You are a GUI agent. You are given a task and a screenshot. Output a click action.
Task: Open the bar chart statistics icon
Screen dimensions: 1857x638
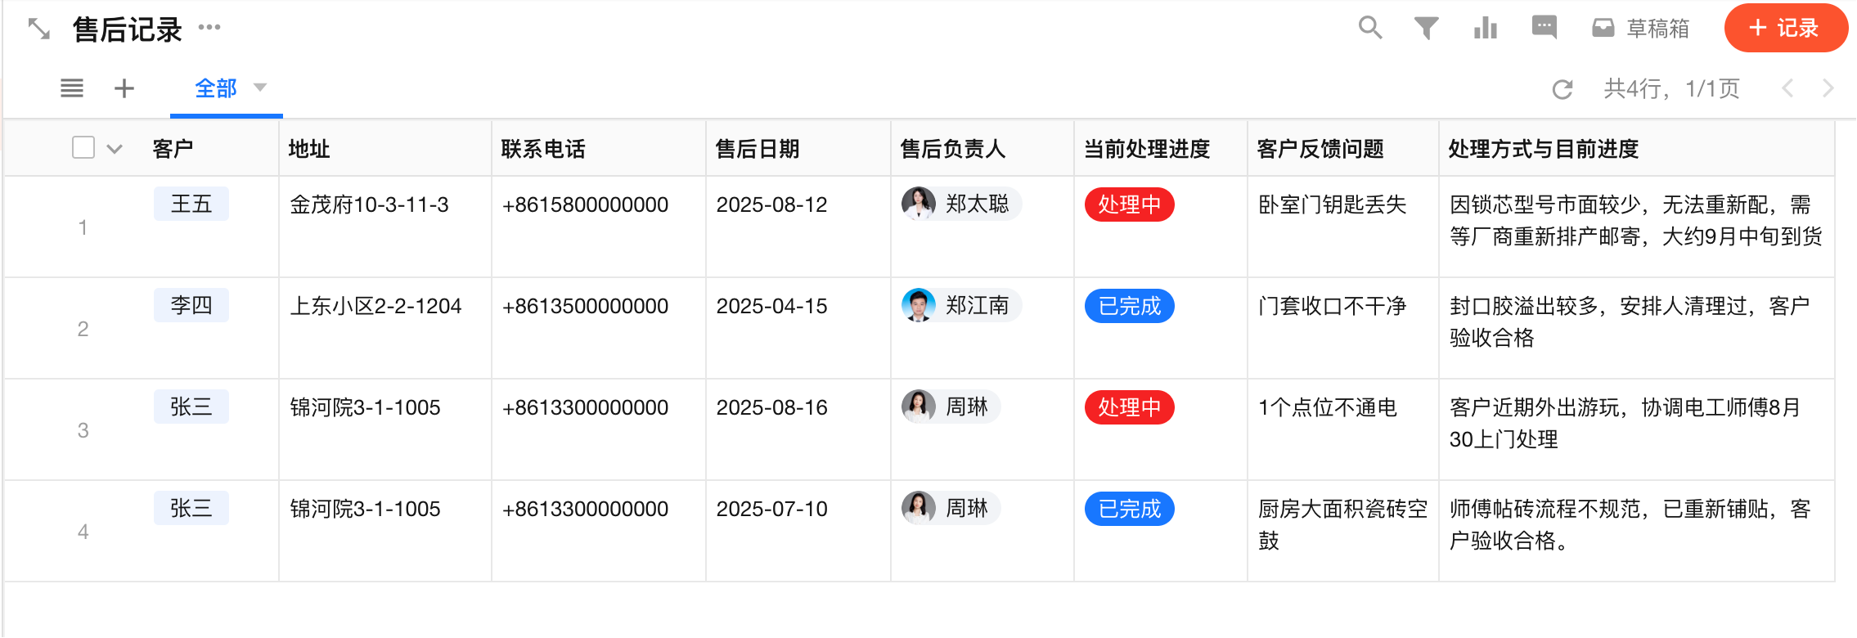[x=1485, y=29]
